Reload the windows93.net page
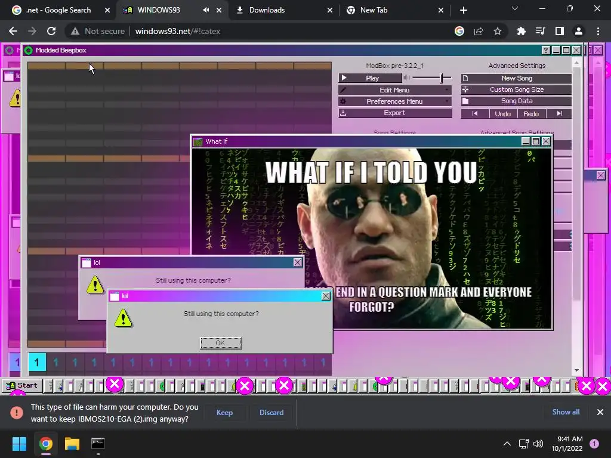611x458 pixels. pos(51,31)
